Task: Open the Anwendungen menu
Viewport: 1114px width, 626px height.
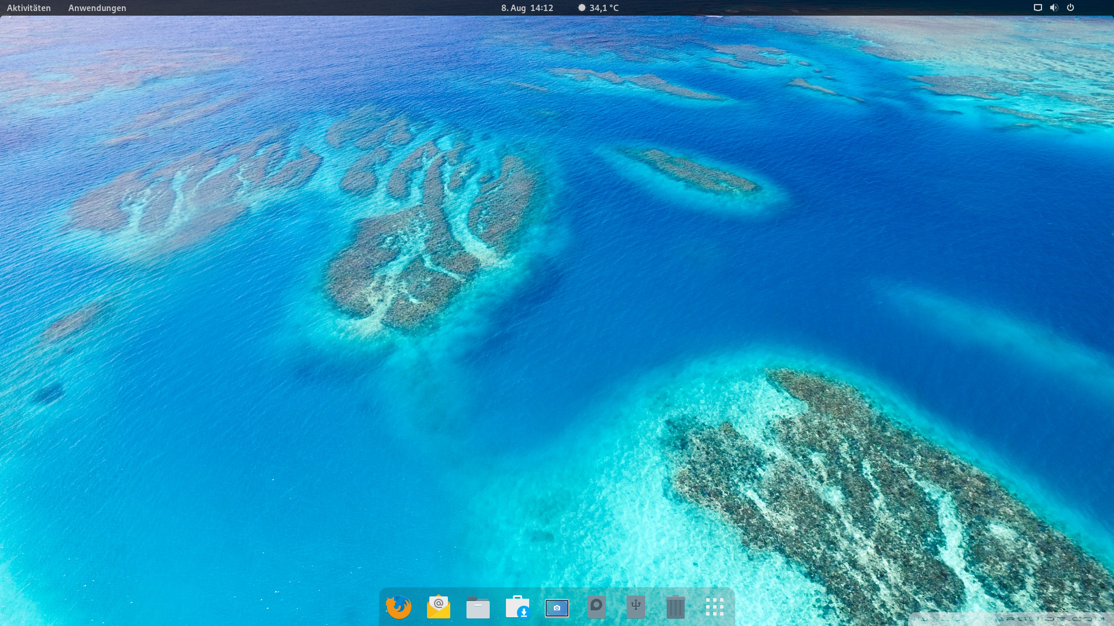Action: (x=97, y=8)
